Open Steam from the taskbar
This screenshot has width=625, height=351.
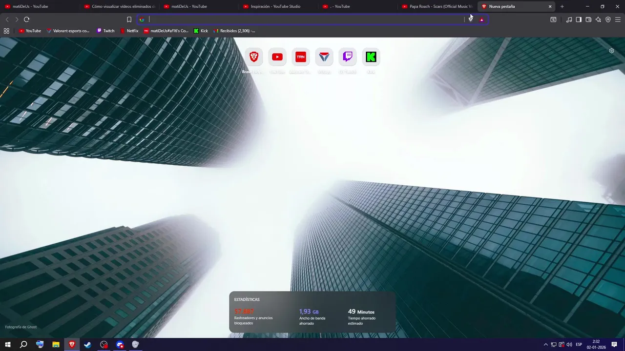(x=88, y=345)
